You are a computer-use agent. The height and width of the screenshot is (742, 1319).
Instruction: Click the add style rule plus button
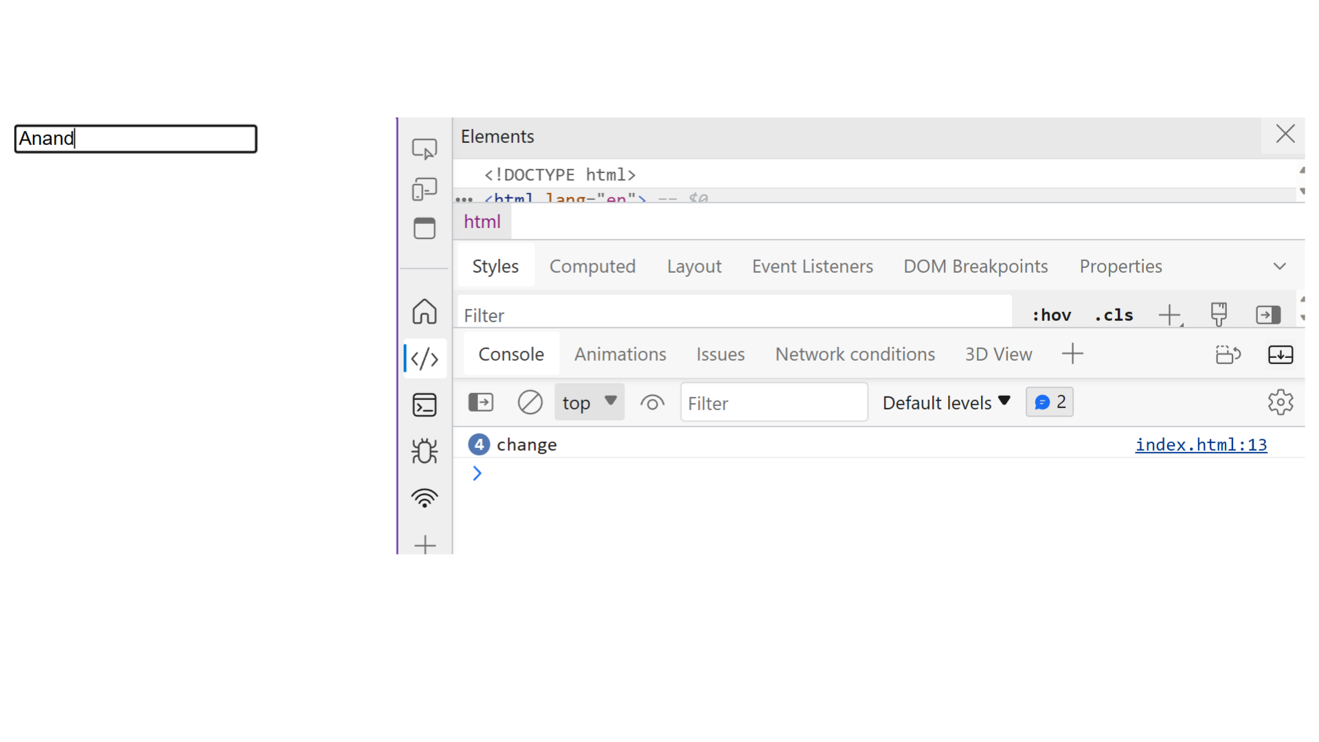[1171, 315]
